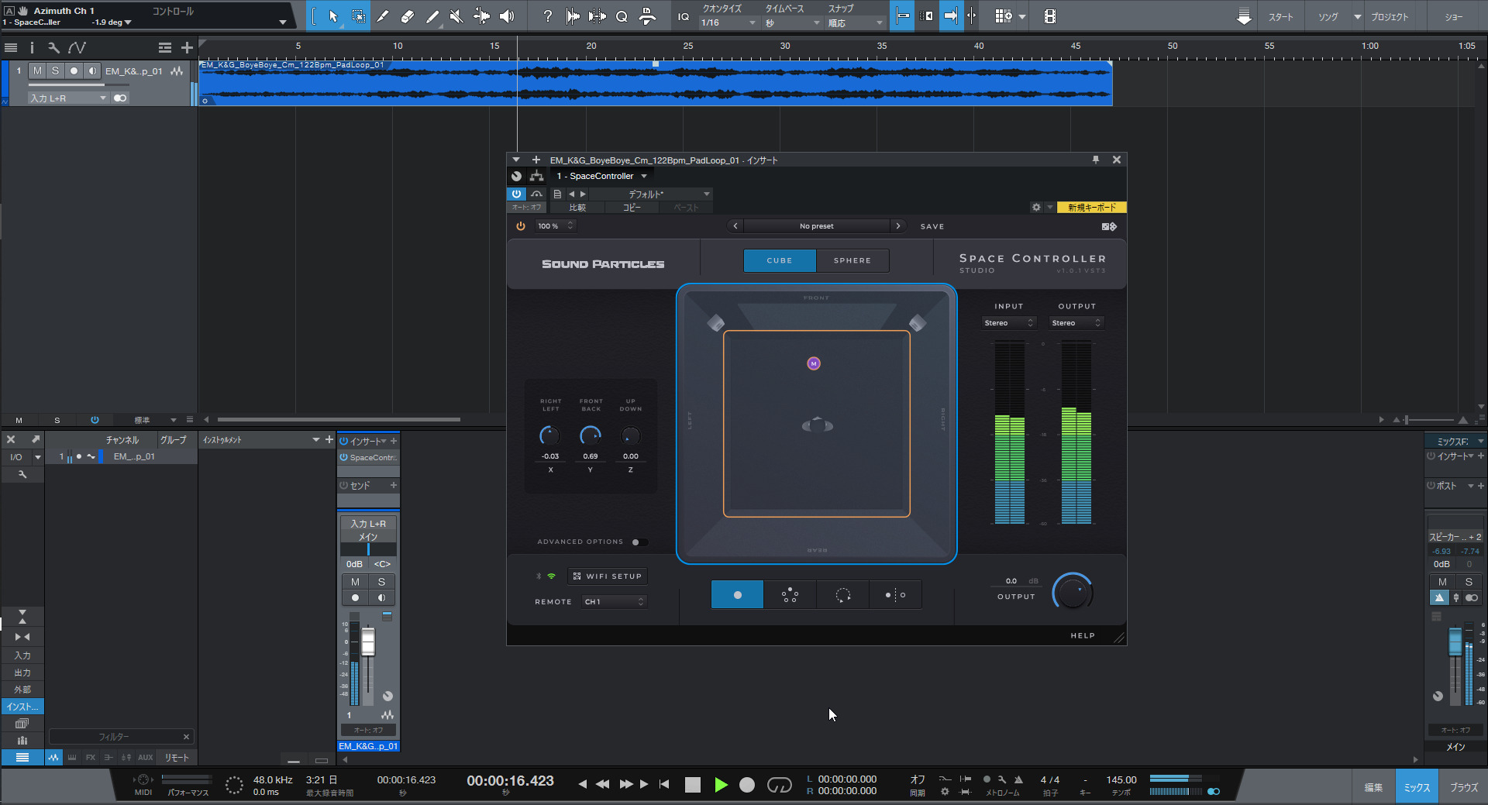Click HELP in Space Controller
1488x805 pixels.
pos(1083,636)
